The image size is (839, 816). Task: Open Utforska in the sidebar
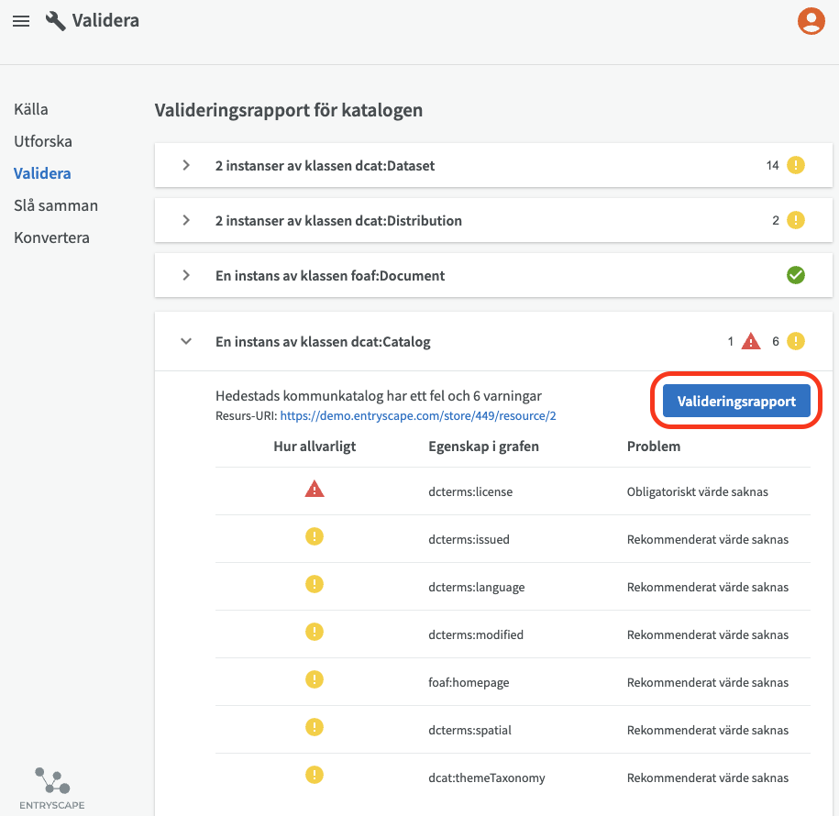point(43,141)
